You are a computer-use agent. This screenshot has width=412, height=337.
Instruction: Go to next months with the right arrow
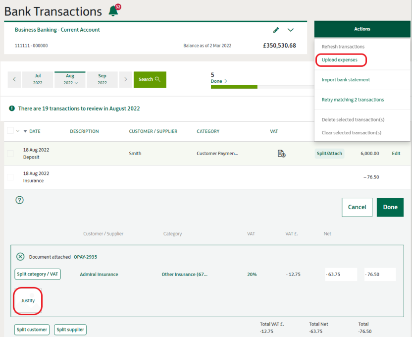click(126, 79)
